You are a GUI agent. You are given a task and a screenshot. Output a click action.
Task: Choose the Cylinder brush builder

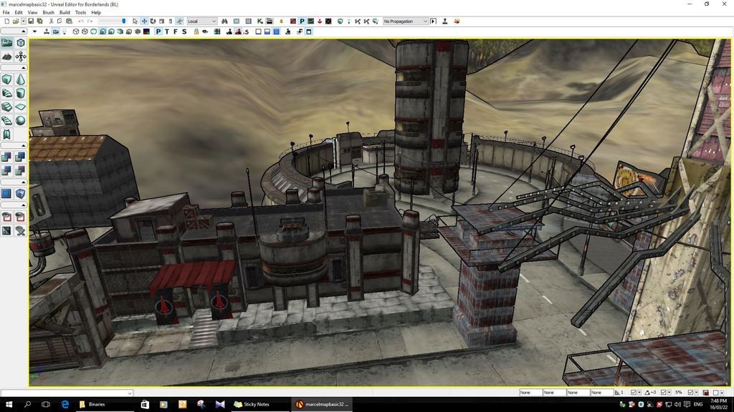pos(20,93)
